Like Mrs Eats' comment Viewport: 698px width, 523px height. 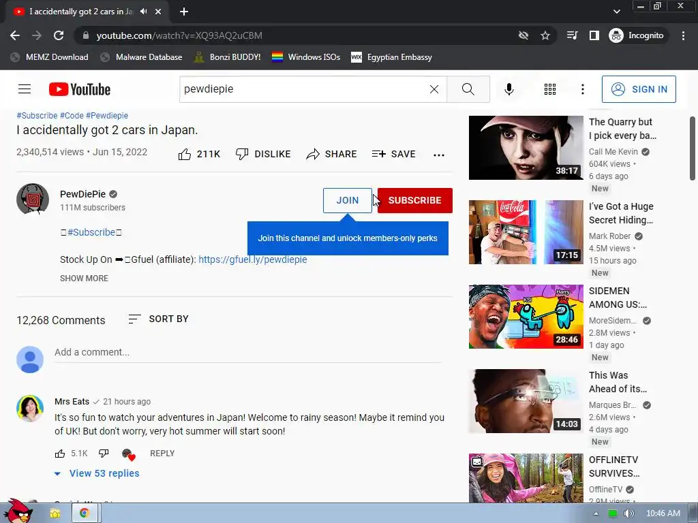[60, 454]
